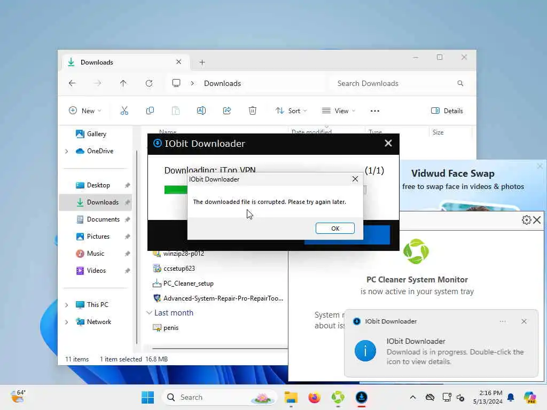Dismiss the IObit Downloader notification
This screenshot has height=410, width=547.
coord(524,321)
